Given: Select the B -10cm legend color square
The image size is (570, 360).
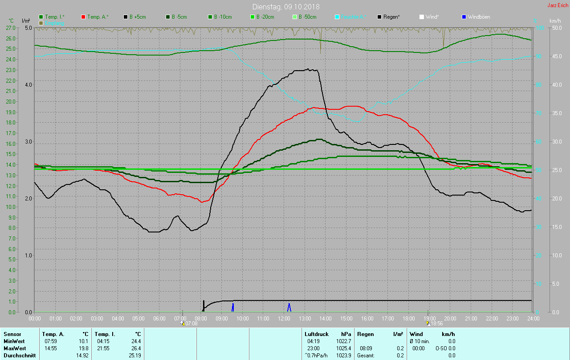Looking at the screenshot, I should [210, 17].
